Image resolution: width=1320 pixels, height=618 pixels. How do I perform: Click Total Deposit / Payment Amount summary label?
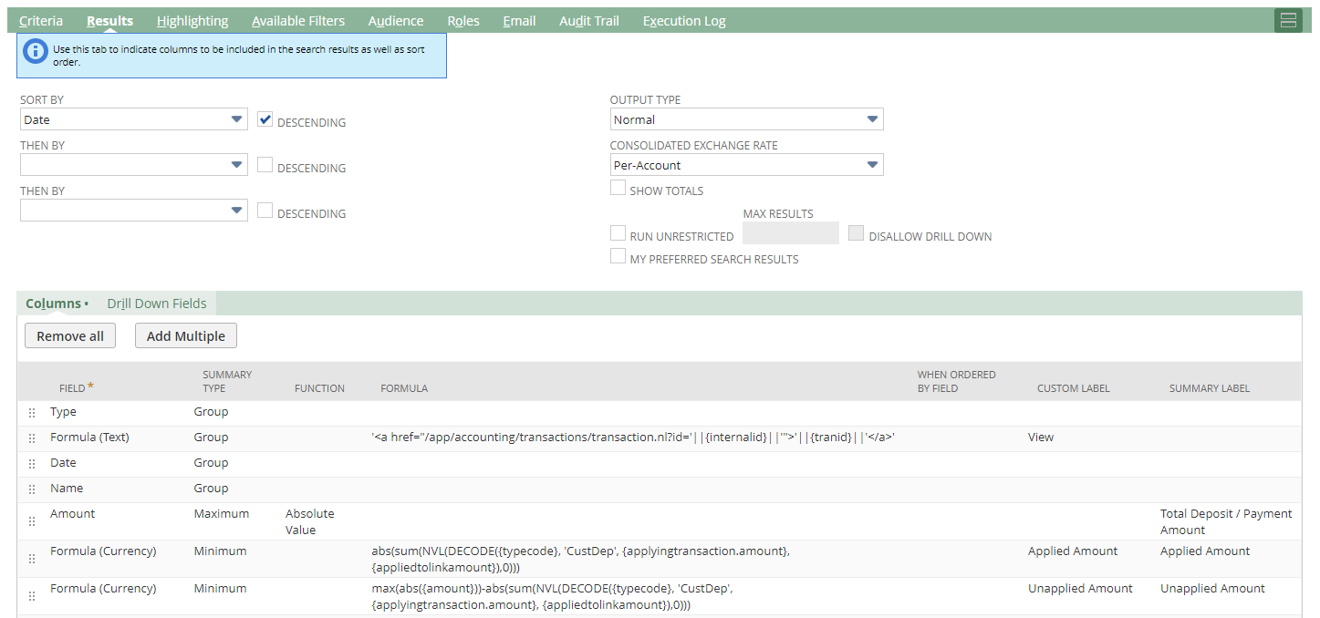(x=1226, y=521)
